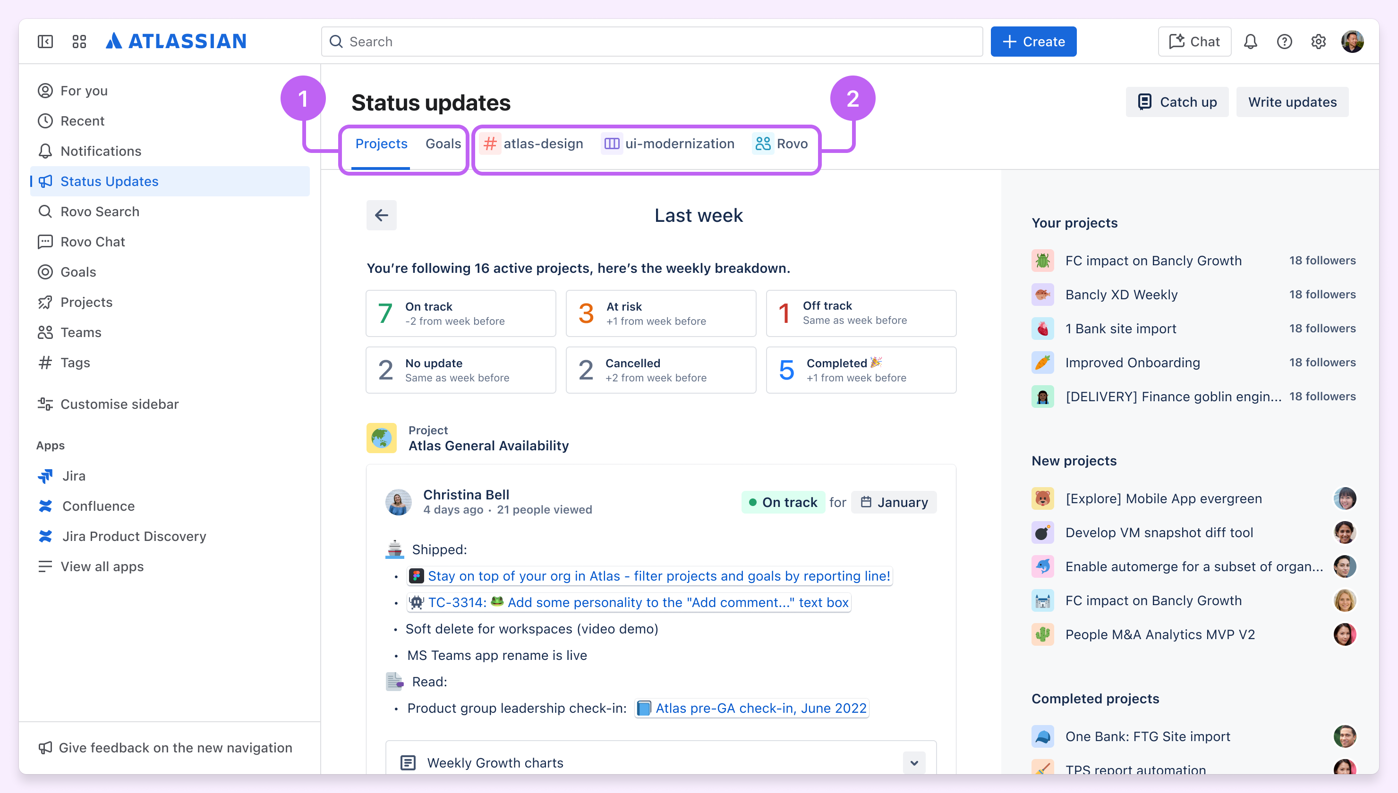Open the app switcher grid icon
Viewport: 1398px width, 793px height.
click(x=79, y=42)
